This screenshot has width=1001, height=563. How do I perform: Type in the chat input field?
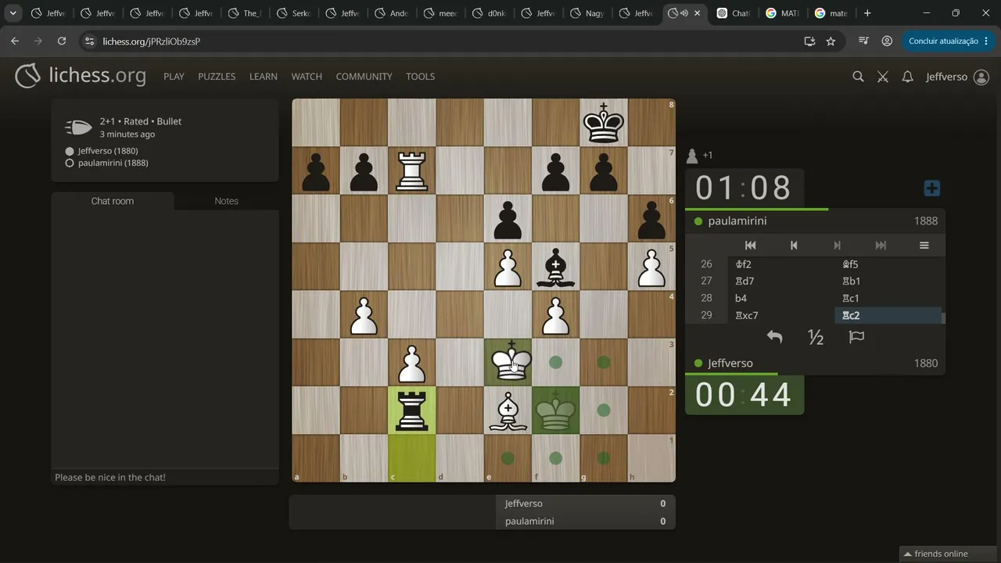click(165, 477)
